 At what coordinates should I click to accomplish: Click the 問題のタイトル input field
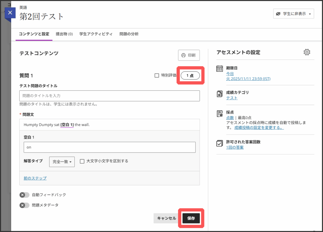click(109, 96)
